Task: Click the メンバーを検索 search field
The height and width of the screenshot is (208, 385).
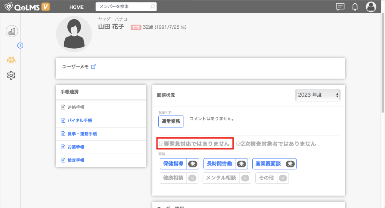Action: pyautogui.click(x=123, y=7)
